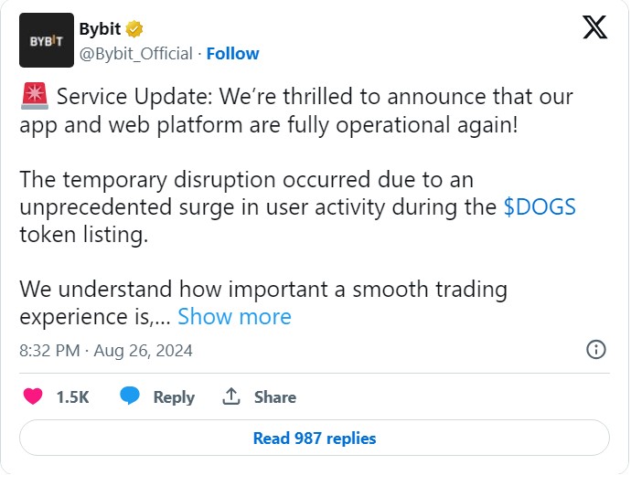The height and width of the screenshot is (486, 631).
Task: Click the share upload arrow icon
Action: tap(231, 396)
